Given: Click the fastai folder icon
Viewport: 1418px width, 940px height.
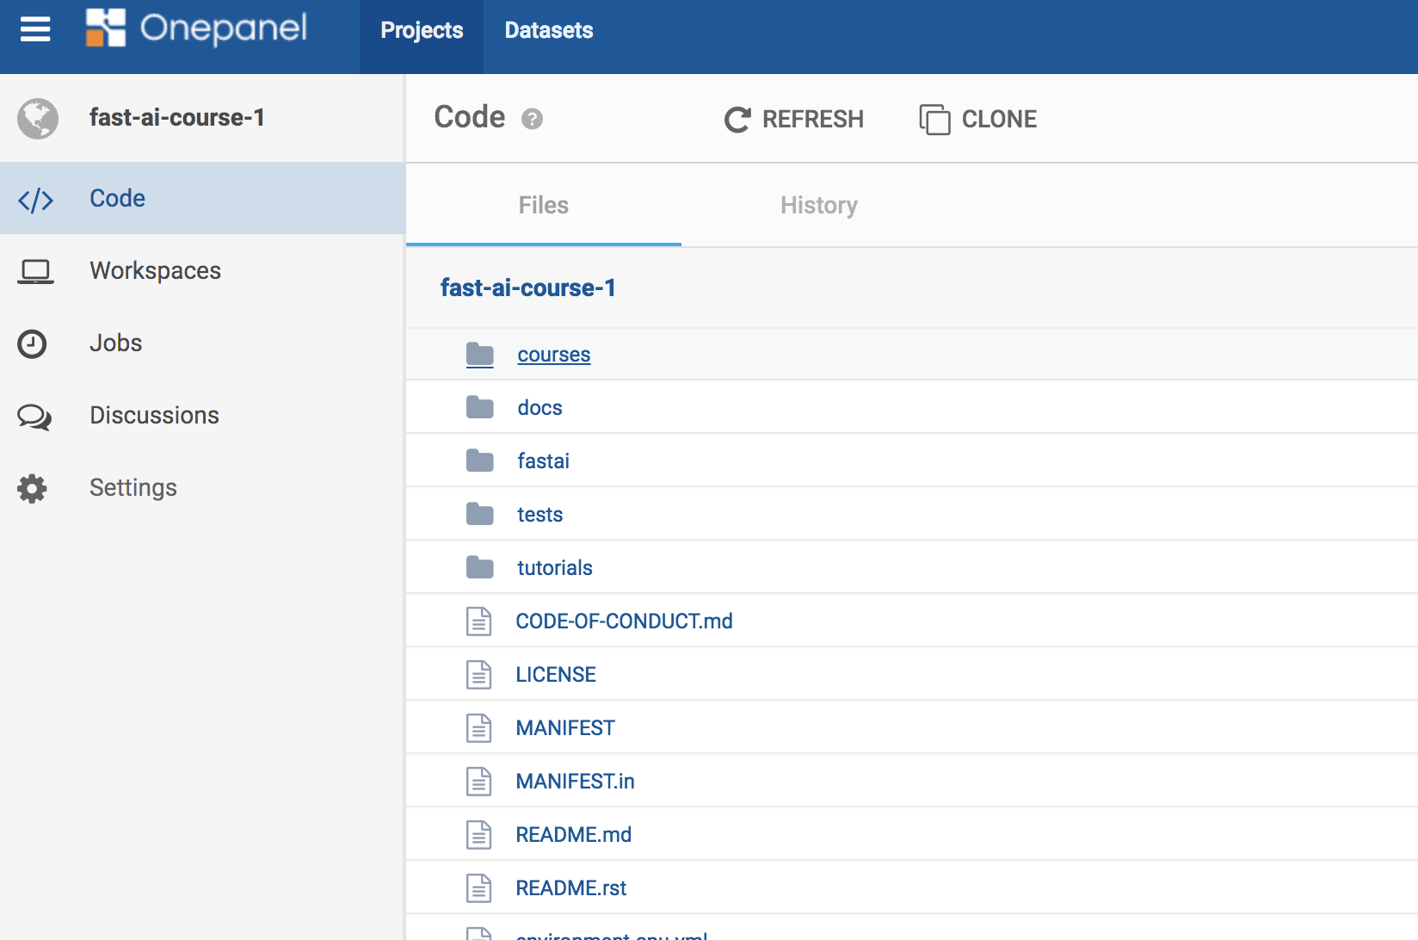Looking at the screenshot, I should point(480,461).
